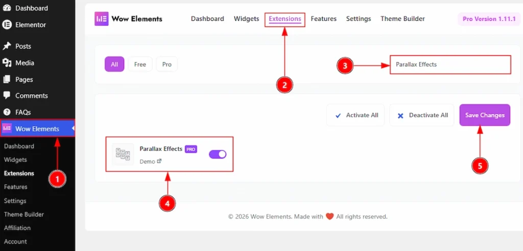Open Widgets submenu item in sidebar
523x251 pixels.
pyautogui.click(x=15, y=160)
